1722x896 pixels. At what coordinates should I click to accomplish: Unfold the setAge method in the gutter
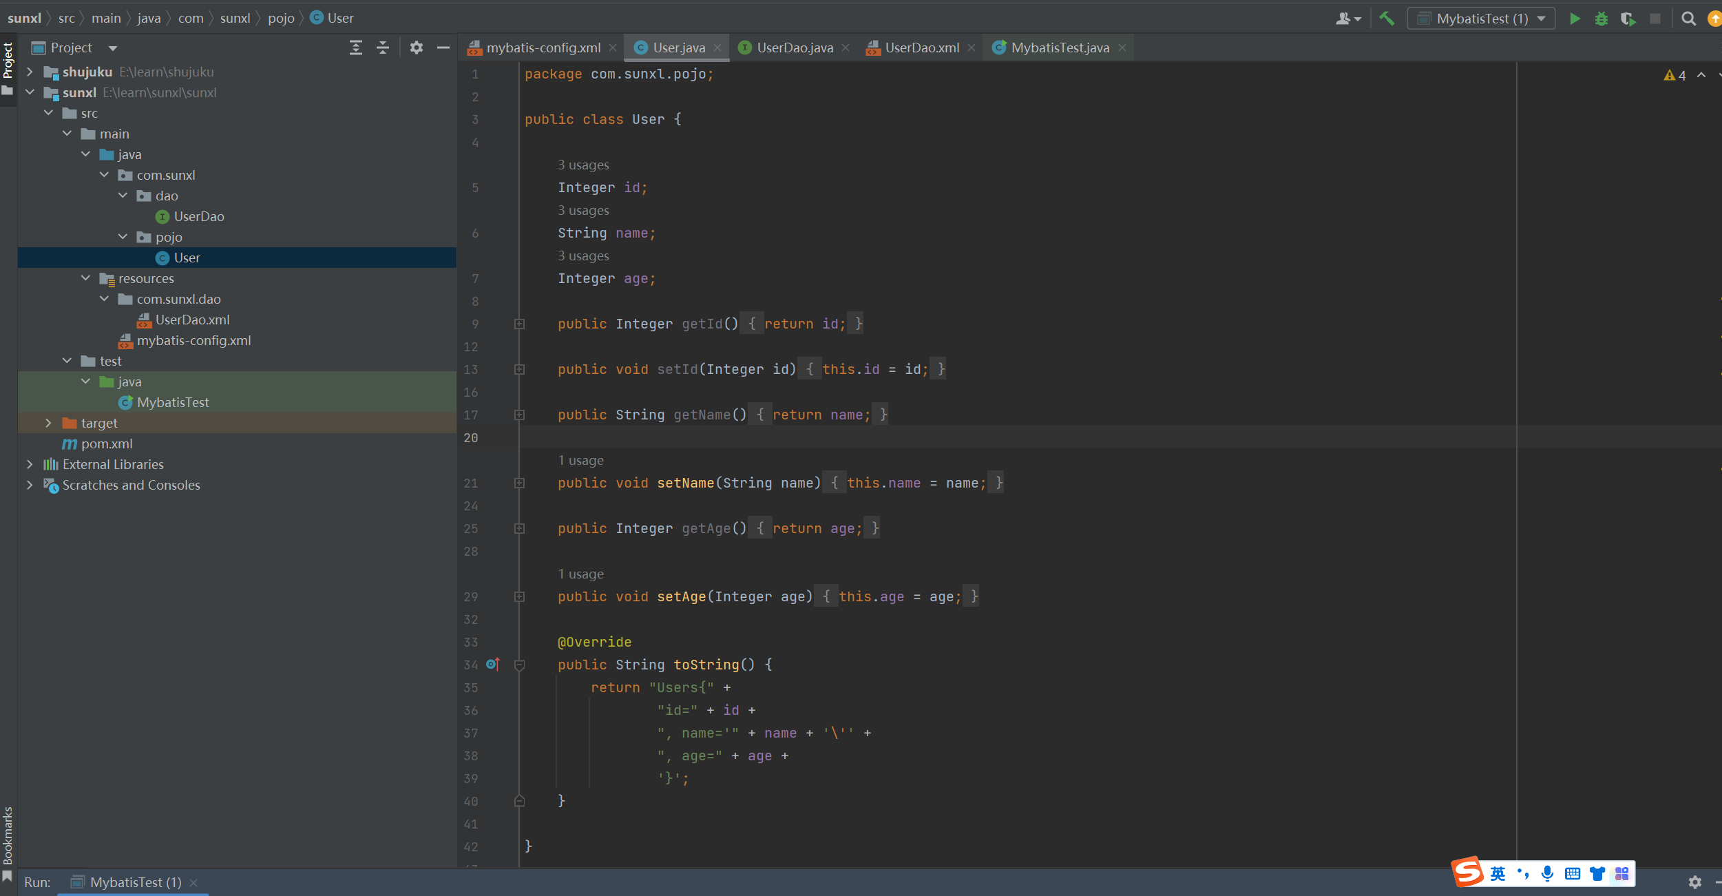[520, 596]
